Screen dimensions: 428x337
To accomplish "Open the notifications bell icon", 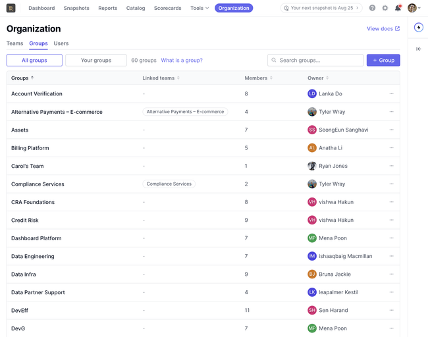I will [x=398, y=8].
